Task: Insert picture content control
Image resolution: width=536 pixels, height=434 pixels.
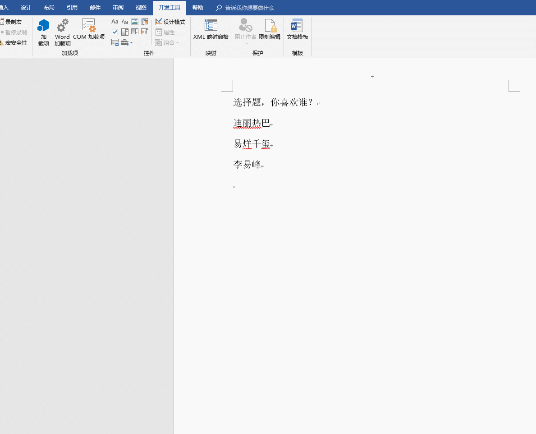Action: pyautogui.click(x=135, y=22)
